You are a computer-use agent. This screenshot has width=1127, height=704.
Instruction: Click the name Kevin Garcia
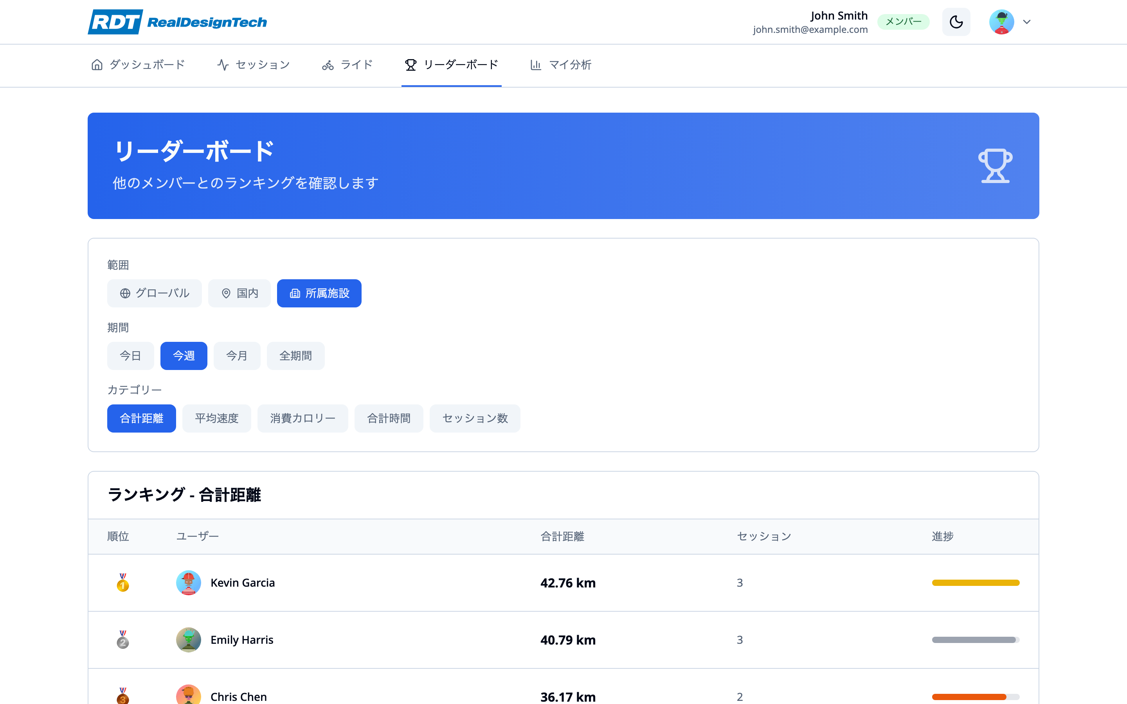[x=243, y=582]
